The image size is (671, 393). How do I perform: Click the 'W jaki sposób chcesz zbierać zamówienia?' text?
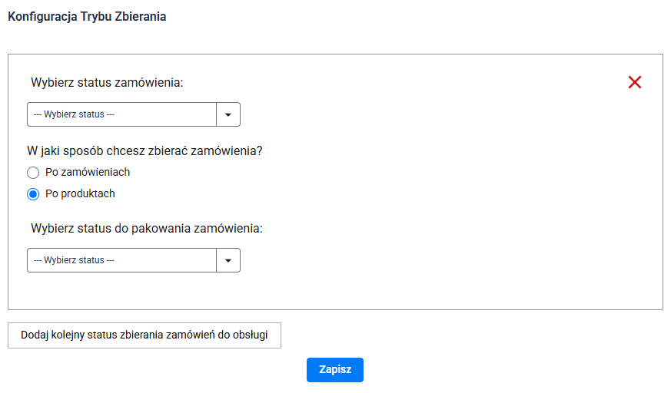tap(144, 151)
